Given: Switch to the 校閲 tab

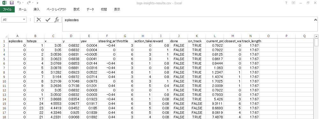Looking at the screenshot, I should coord(104,10).
